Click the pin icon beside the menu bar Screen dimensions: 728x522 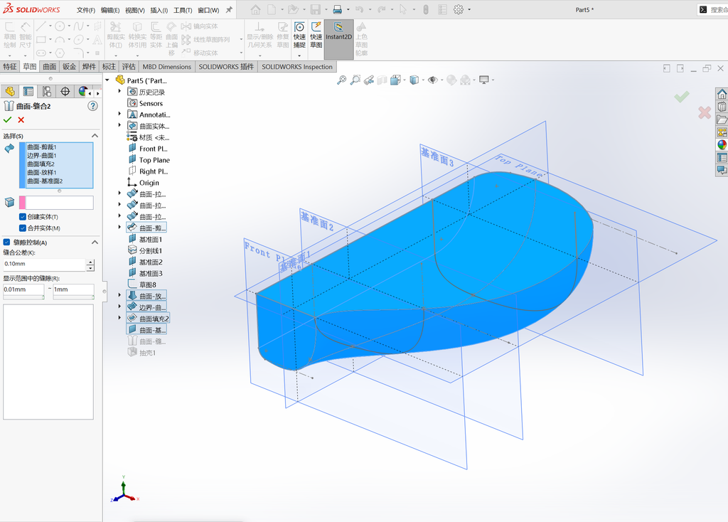[x=229, y=10]
